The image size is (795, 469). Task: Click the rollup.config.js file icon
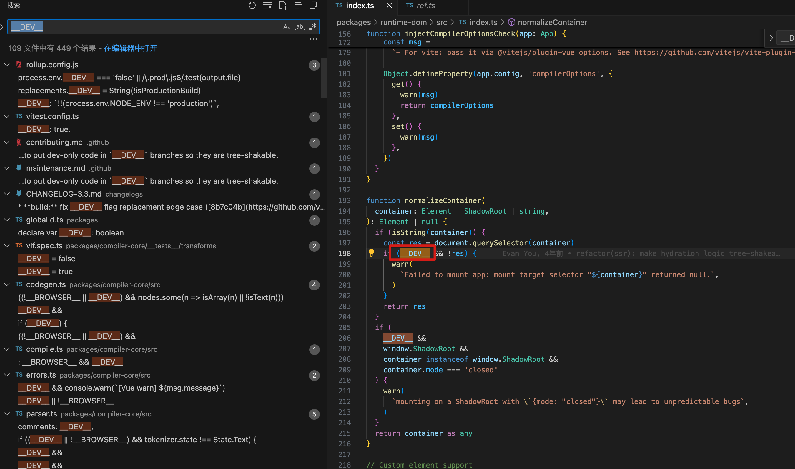coord(19,64)
